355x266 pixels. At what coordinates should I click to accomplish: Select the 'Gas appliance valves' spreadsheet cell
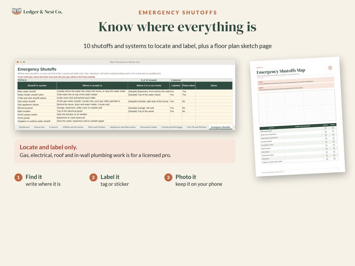click(37, 104)
